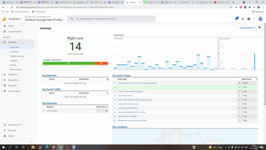Click the Create Shortcut link

pos(246,28)
